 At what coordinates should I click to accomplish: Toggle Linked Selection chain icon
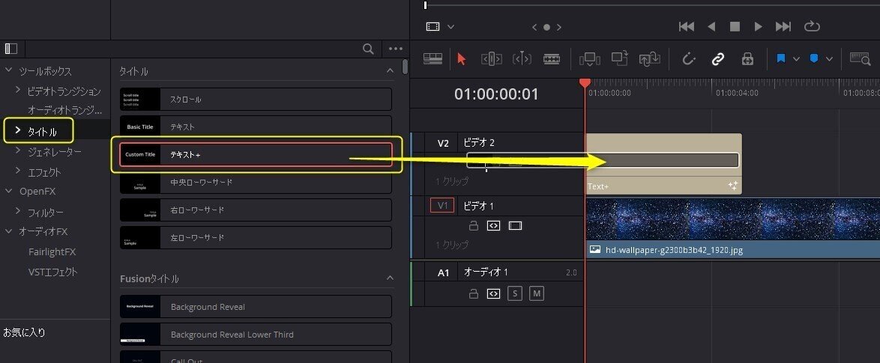coord(718,59)
